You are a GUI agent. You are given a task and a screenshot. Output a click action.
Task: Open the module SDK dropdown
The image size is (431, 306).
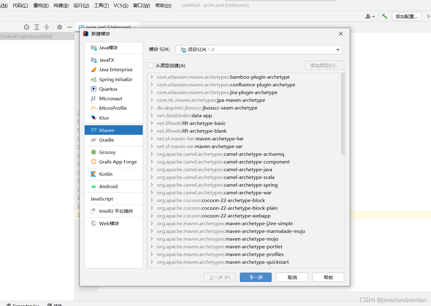(x=259, y=50)
